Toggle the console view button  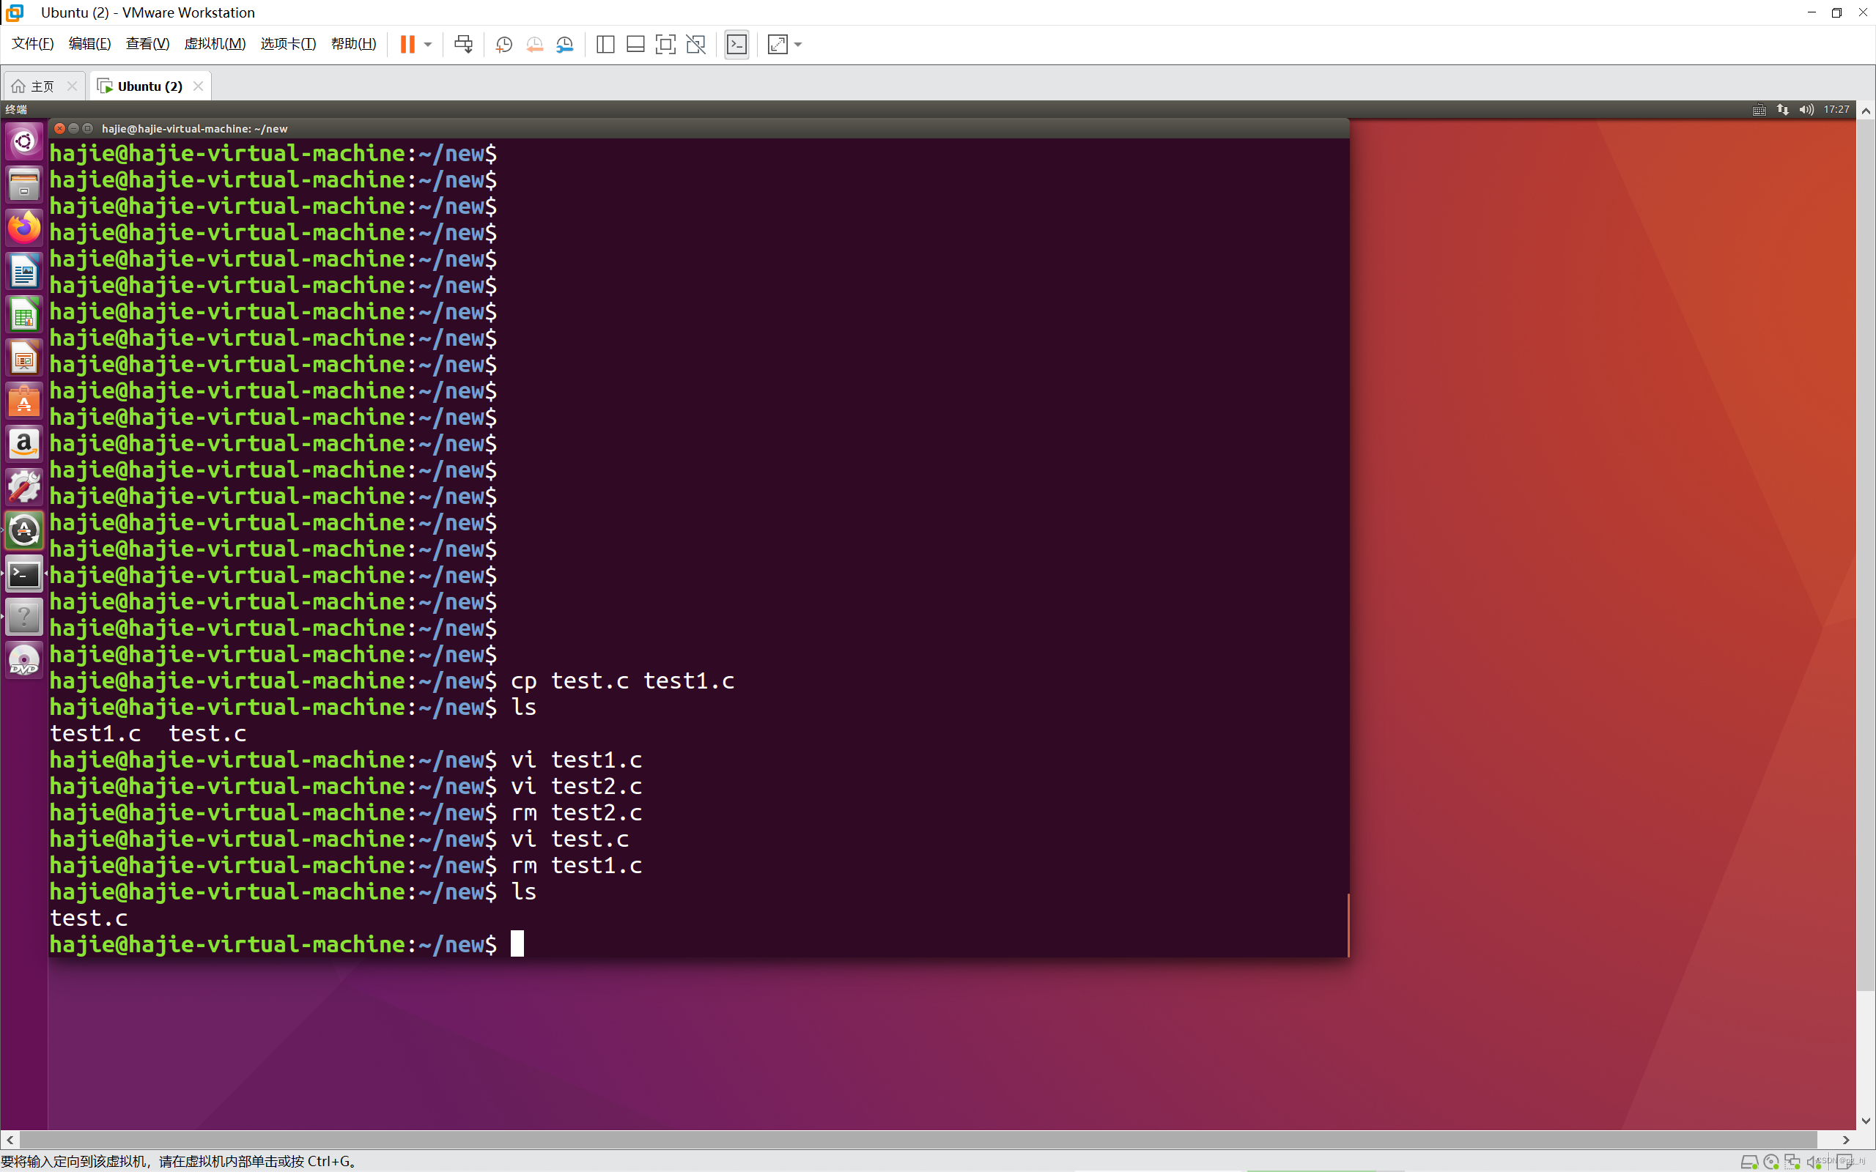tap(736, 44)
